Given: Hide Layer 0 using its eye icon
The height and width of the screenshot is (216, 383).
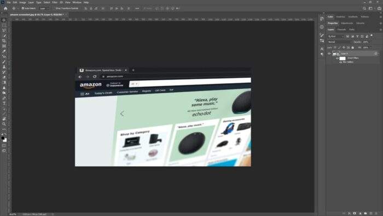Looking at the screenshot, I should coord(329,54).
